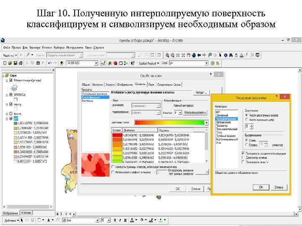Click the Классифицировать button
Image resolution: width=302 pixels, height=226 pixels.
pyautogui.click(x=195, y=113)
